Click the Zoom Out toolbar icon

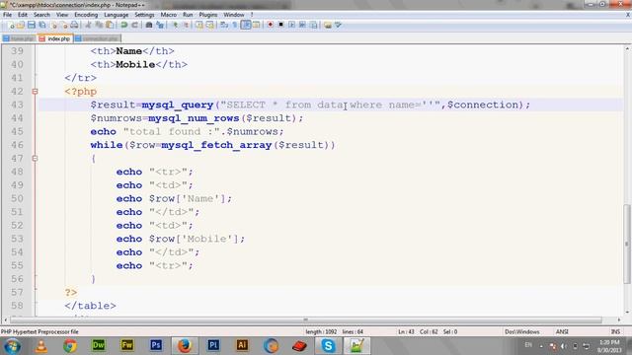coord(186,25)
